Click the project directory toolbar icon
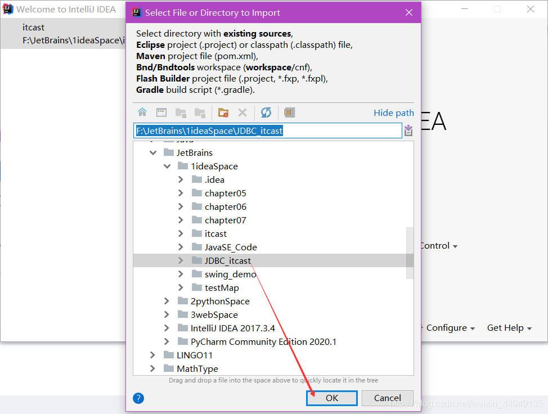This screenshot has width=548, height=414. pos(181,112)
